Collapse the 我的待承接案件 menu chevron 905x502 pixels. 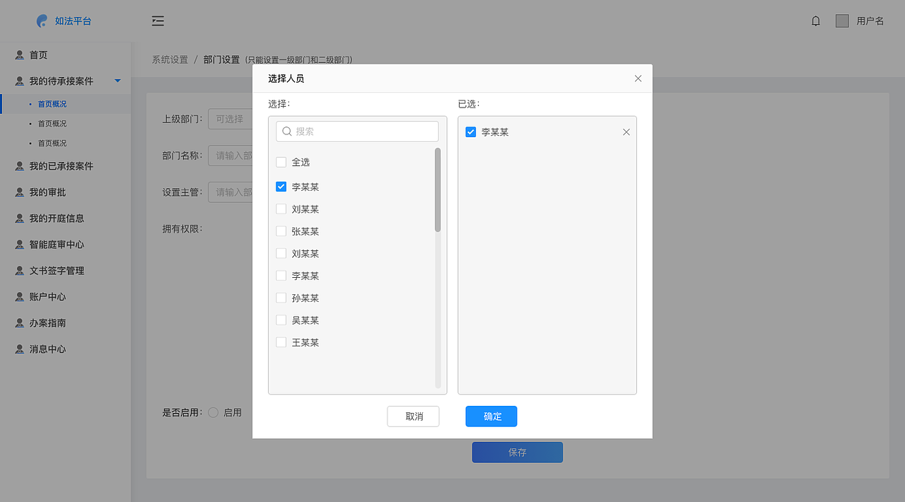[117, 81]
